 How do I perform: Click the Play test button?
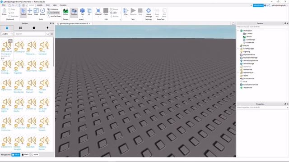tap(126, 11)
